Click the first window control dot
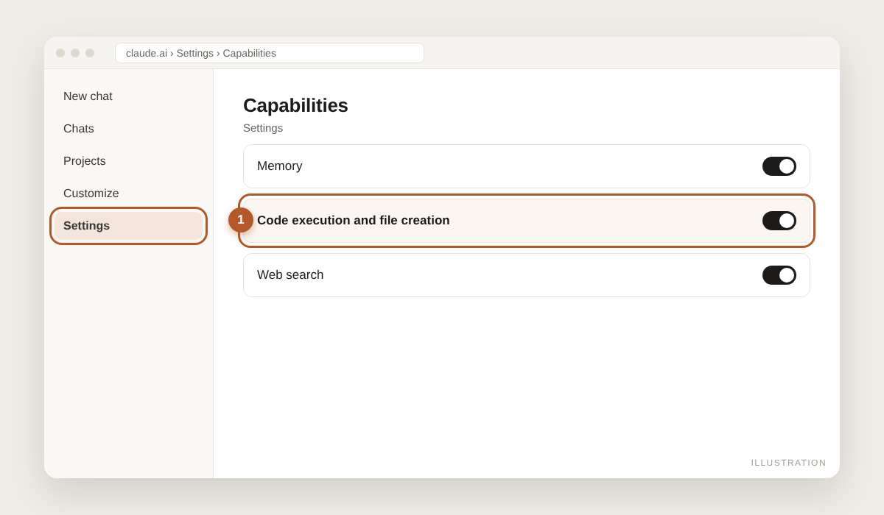The width and height of the screenshot is (884, 515). pos(60,53)
